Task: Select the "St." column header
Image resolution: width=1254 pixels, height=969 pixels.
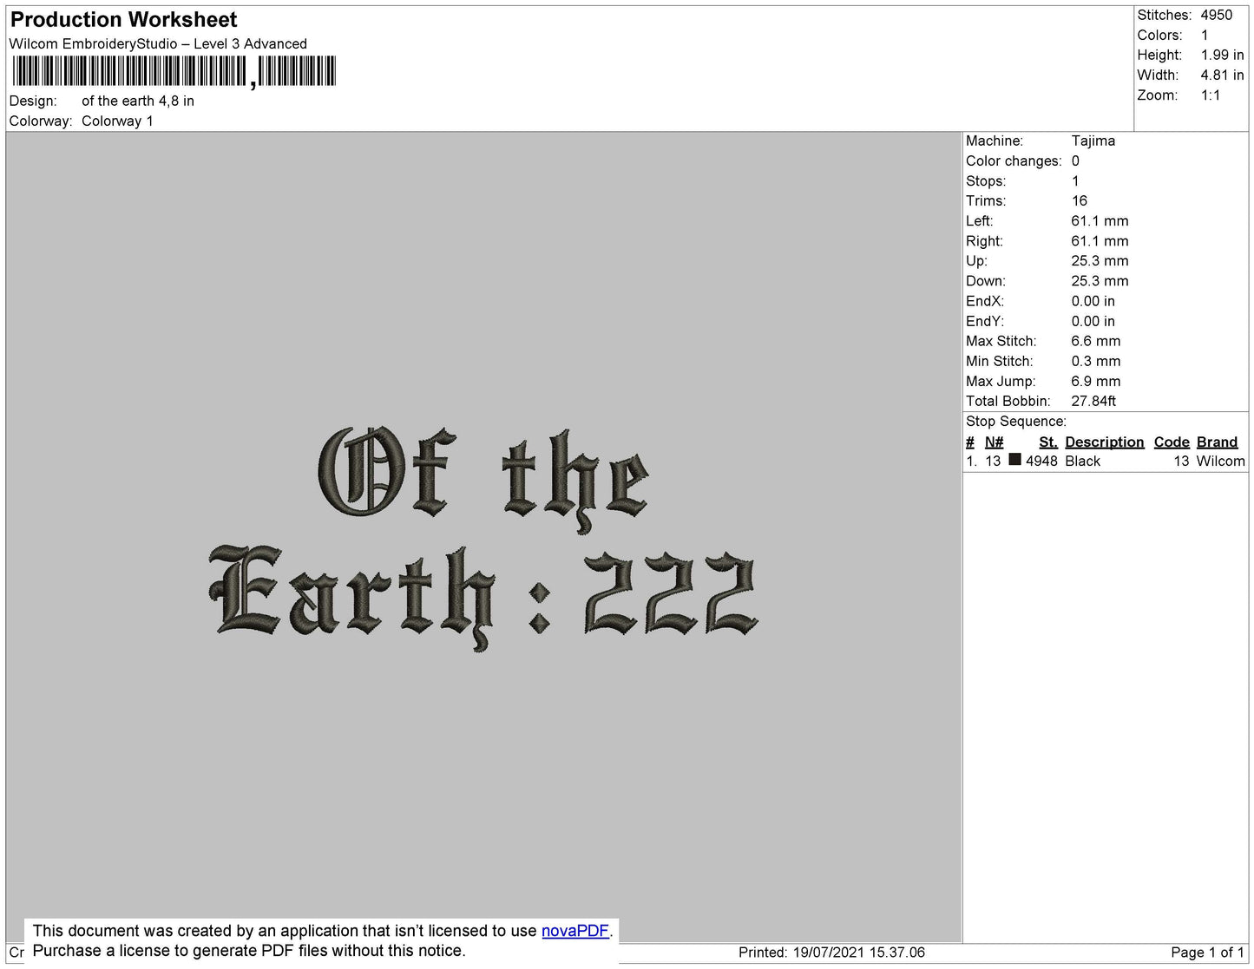Action: click(x=1047, y=442)
